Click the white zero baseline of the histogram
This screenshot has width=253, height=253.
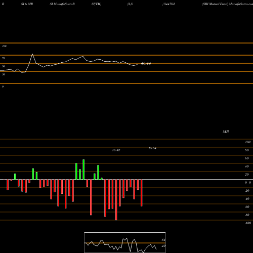click(126, 180)
